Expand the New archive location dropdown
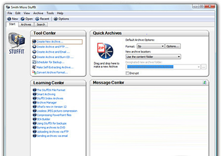Viewport: 221px width, 156px height. 153,57
